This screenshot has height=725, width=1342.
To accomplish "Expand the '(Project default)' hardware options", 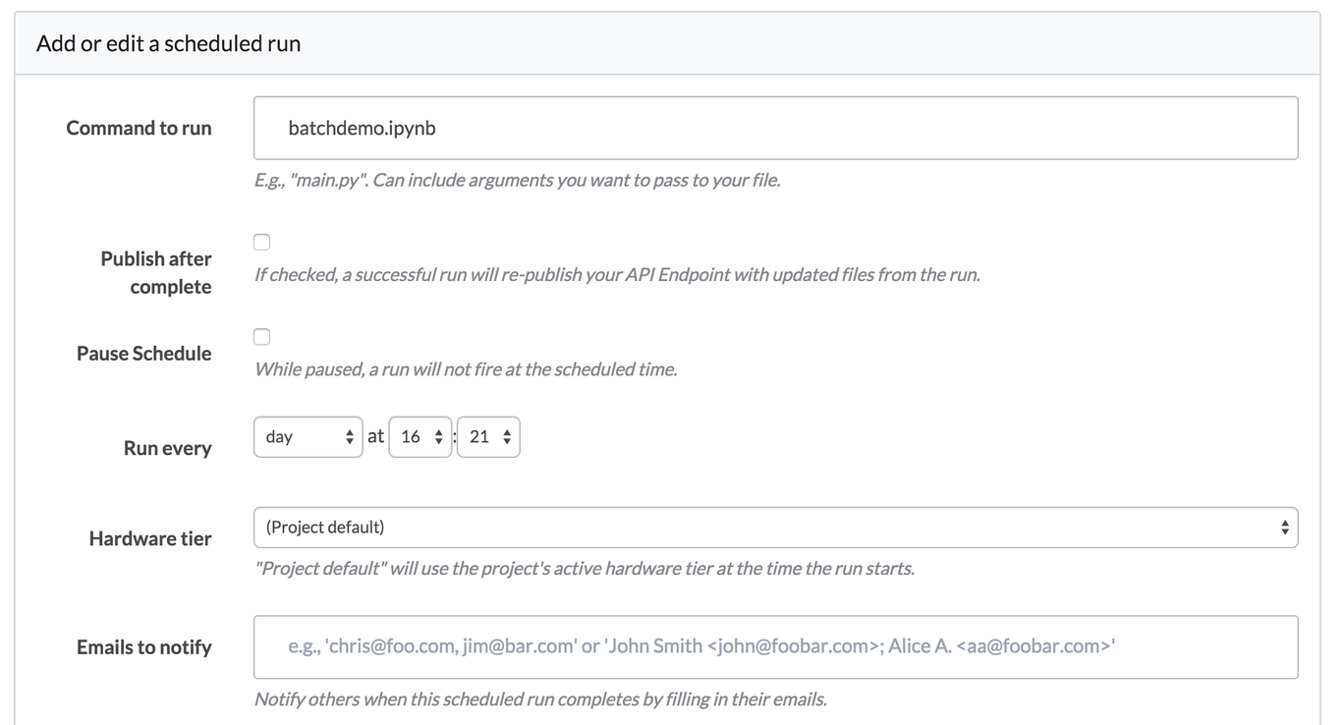I will [775, 528].
